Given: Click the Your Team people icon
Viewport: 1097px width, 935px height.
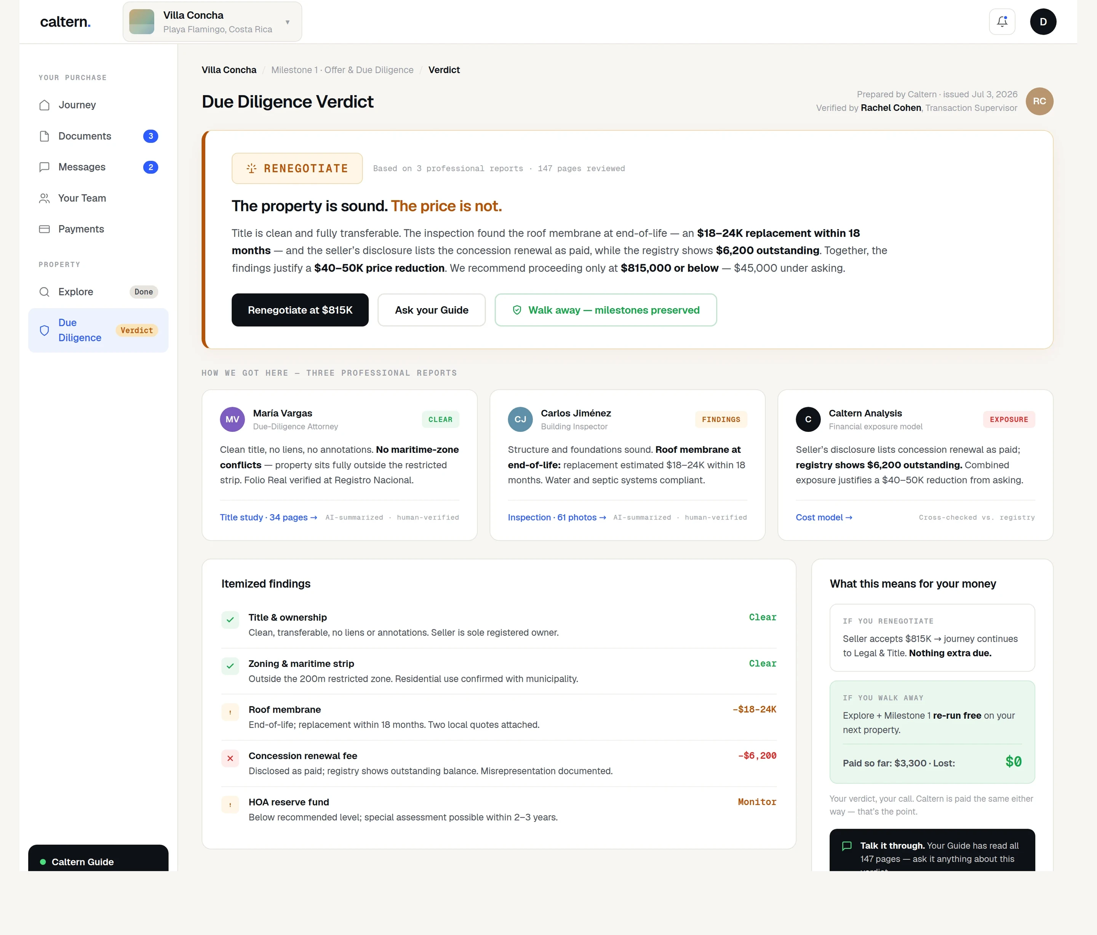Looking at the screenshot, I should tap(45, 198).
